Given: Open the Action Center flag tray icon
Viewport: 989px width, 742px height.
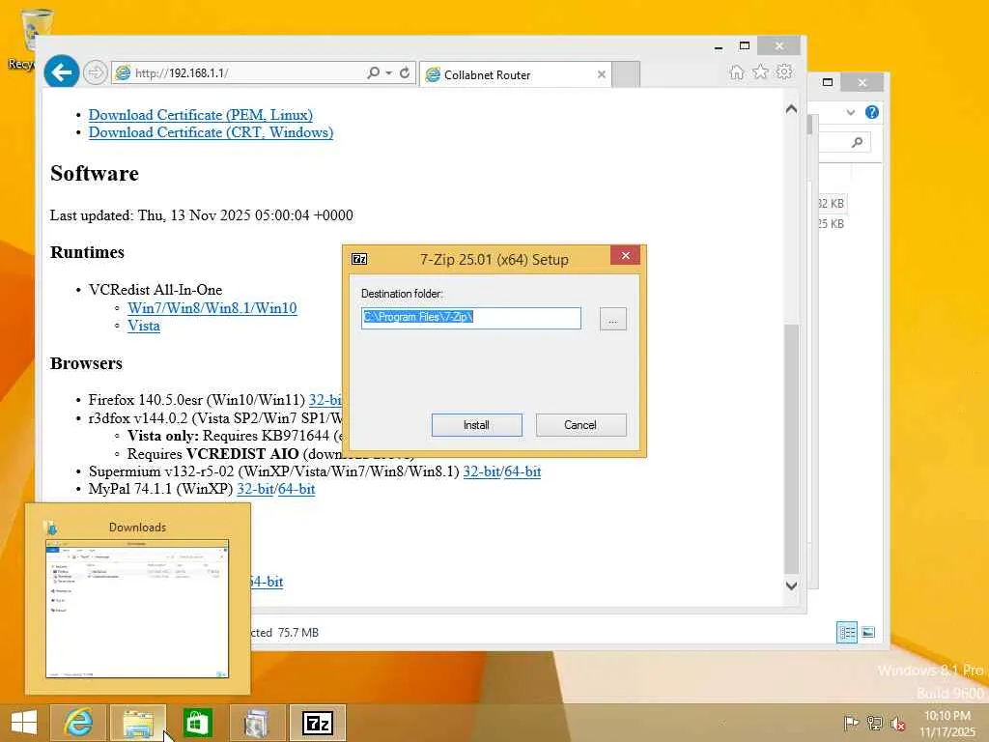Looking at the screenshot, I should [851, 723].
